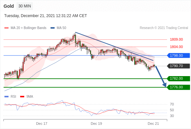This screenshot has height=129, width=191.
Task: Click the 1776.00 support price tag
Action: point(178,87)
